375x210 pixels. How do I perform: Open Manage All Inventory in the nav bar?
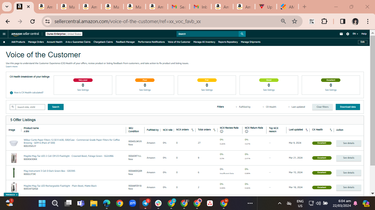(204, 42)
